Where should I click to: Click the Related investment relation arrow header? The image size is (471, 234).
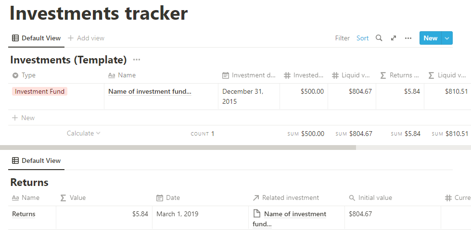[x=285, y=197]
